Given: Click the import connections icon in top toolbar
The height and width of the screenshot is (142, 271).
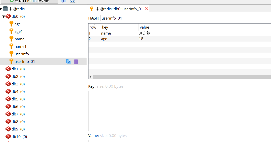Looking at the screenshot, I should (x=64, y=1).
